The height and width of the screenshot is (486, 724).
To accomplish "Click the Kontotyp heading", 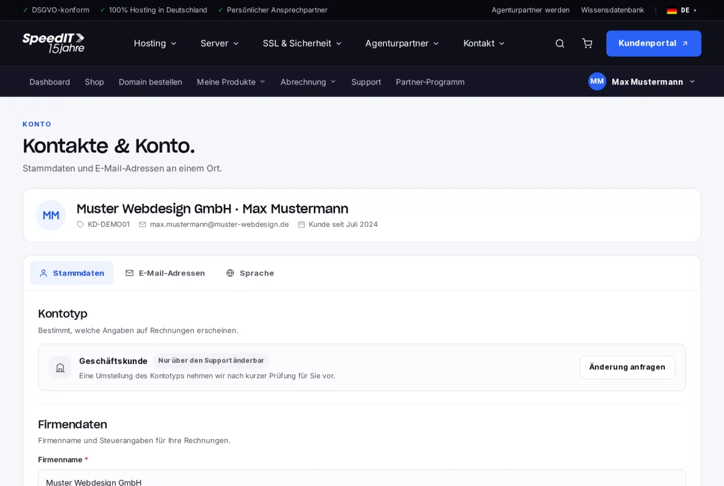I will [63, 314].
